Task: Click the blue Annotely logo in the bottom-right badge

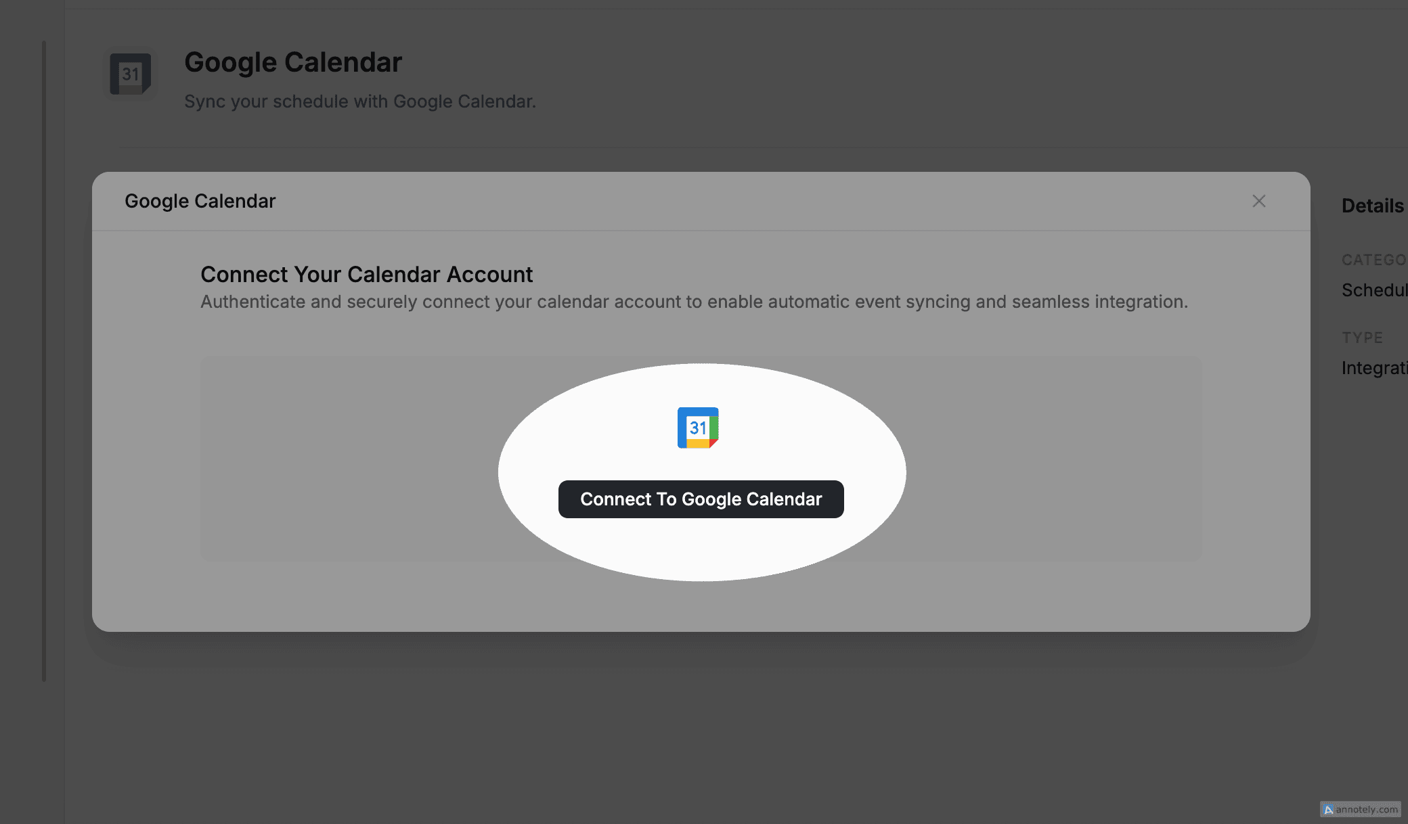Action: click(x=1329, y=809)
